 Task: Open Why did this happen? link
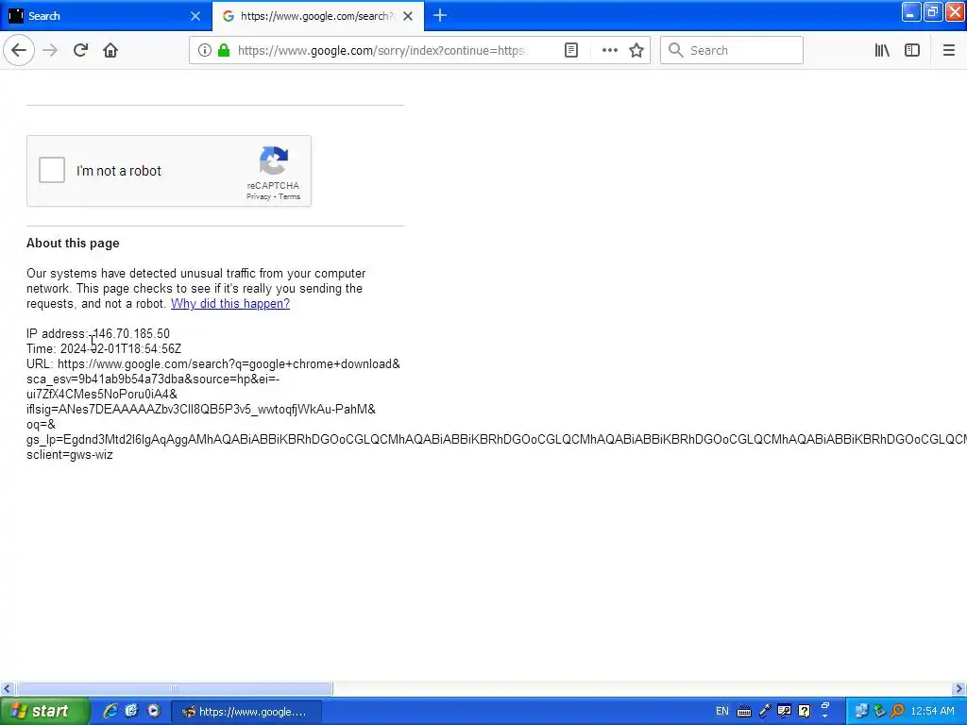tap(230, 303)
